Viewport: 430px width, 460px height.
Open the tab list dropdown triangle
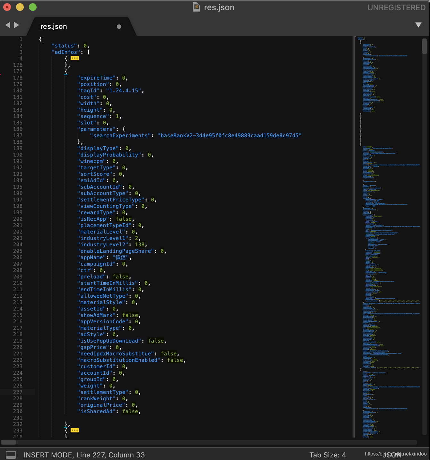(x=418, y=25)
